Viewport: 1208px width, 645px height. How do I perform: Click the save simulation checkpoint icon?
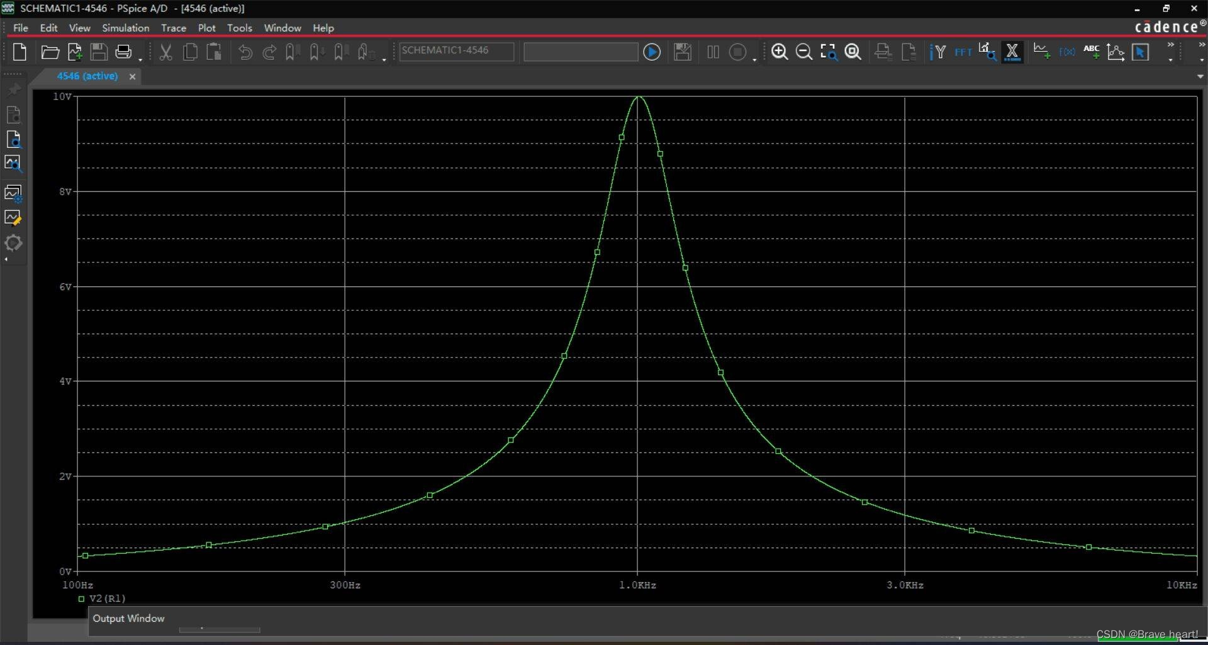[x=683, y=52]
